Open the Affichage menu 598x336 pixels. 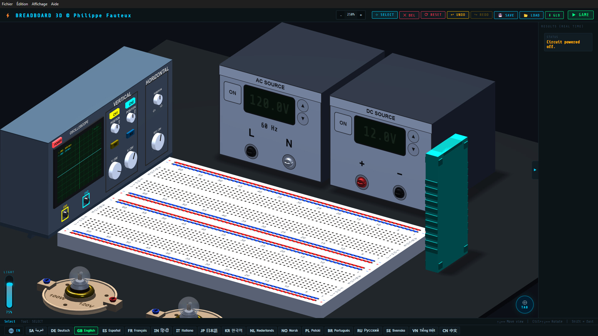[x=39, y=4]
